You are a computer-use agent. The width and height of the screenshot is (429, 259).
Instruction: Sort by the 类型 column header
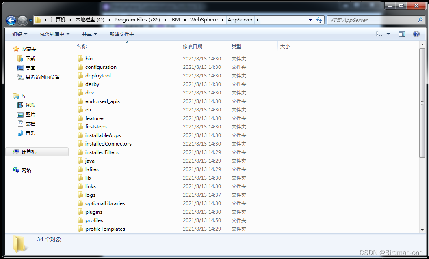pyautogui.click(x=236, y=46)
